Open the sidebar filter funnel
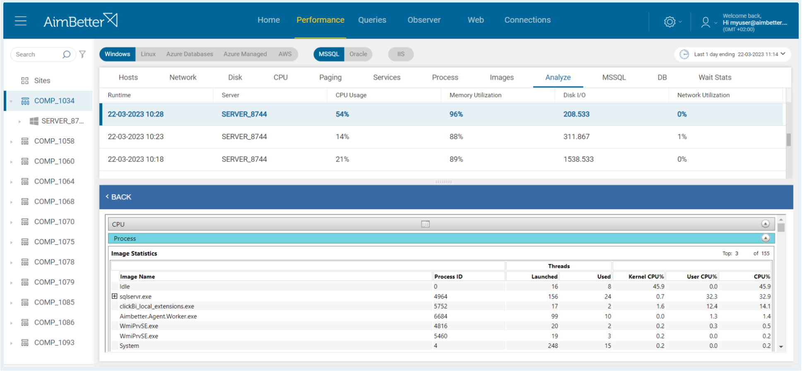The height and width of the screenshot is (371, 802). coord(83,54)
